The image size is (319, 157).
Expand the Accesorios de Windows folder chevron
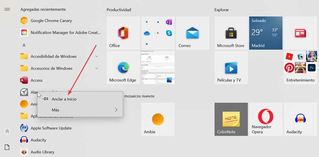coord(97,68)
